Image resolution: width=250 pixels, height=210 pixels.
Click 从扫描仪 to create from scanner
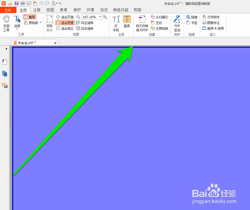[x=160, y=17]
